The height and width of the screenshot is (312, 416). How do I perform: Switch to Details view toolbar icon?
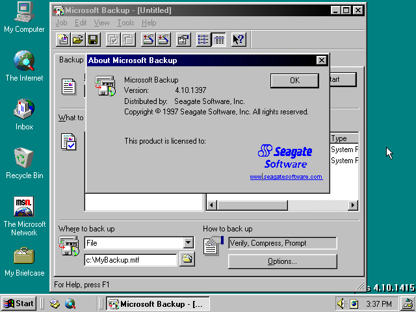(218, 40)
